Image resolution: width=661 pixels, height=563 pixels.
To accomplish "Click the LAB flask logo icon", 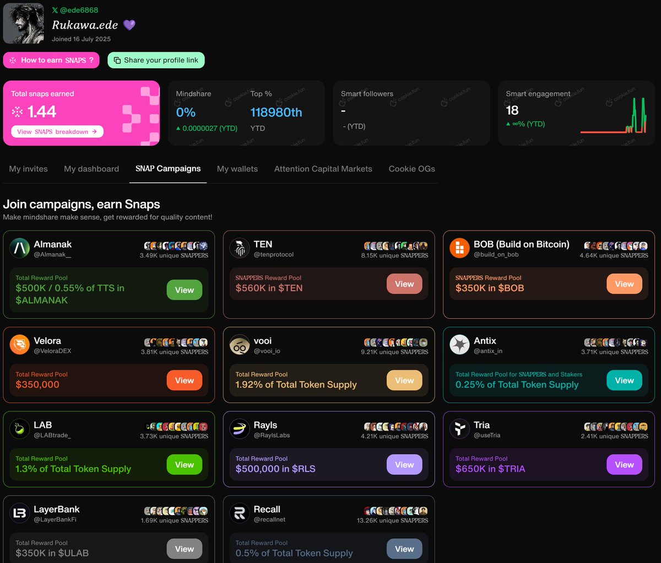I will pos(20,430).
